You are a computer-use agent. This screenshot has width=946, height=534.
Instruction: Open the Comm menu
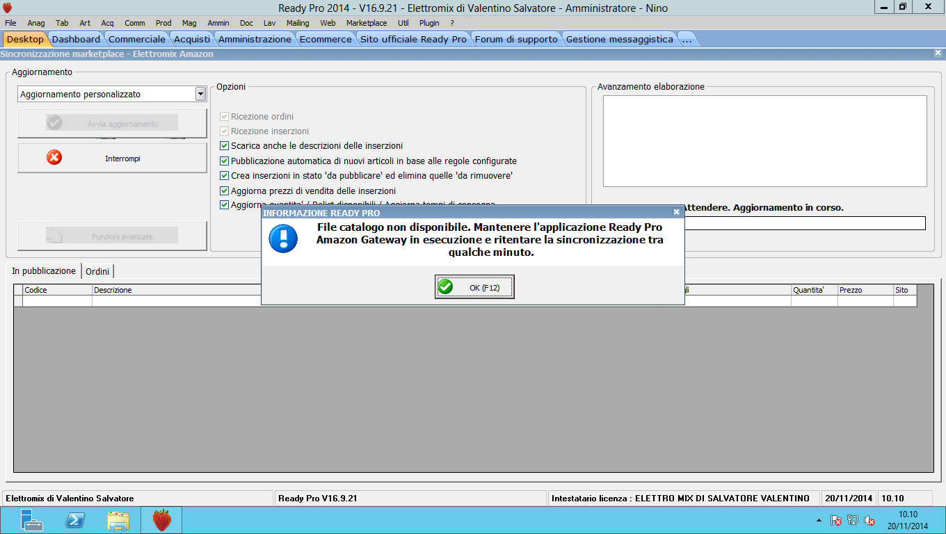coord(135,23)
